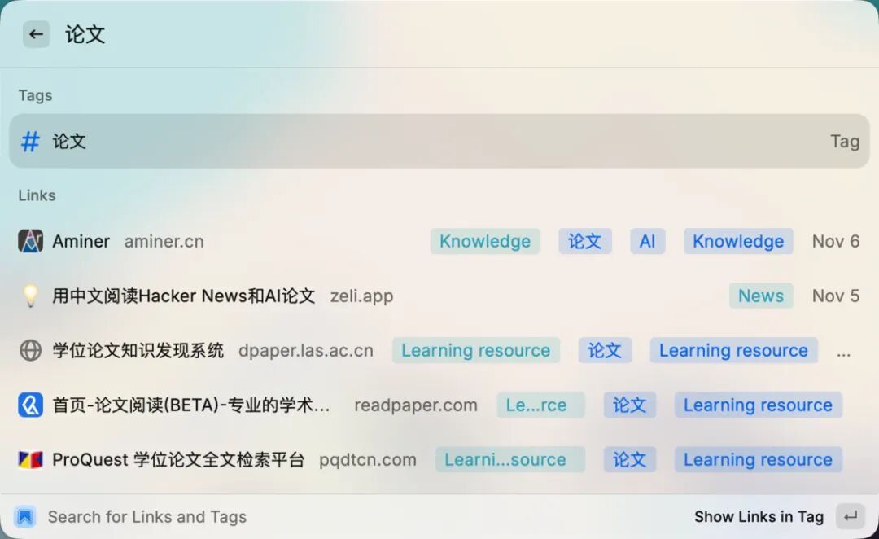The height and width of the screenshot is (539, 879).
Task: Click the aminer.cn domain text
Action: point(164,241)
